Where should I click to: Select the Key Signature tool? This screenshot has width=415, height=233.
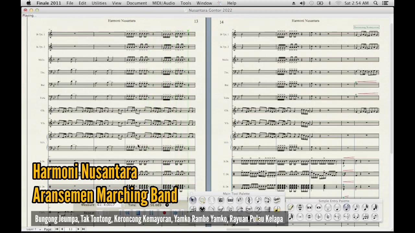(239, 200)
